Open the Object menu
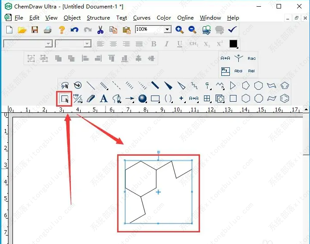Image resolution: width=310 pixels, height=244 pixels. (72, 18)
